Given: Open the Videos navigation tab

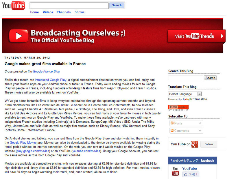Looking at the screenshot, I should 48,12.
